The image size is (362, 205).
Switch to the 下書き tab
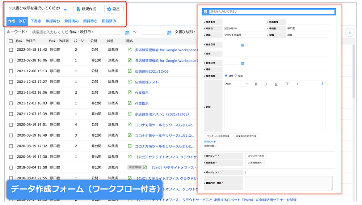(x=36, y=21)
